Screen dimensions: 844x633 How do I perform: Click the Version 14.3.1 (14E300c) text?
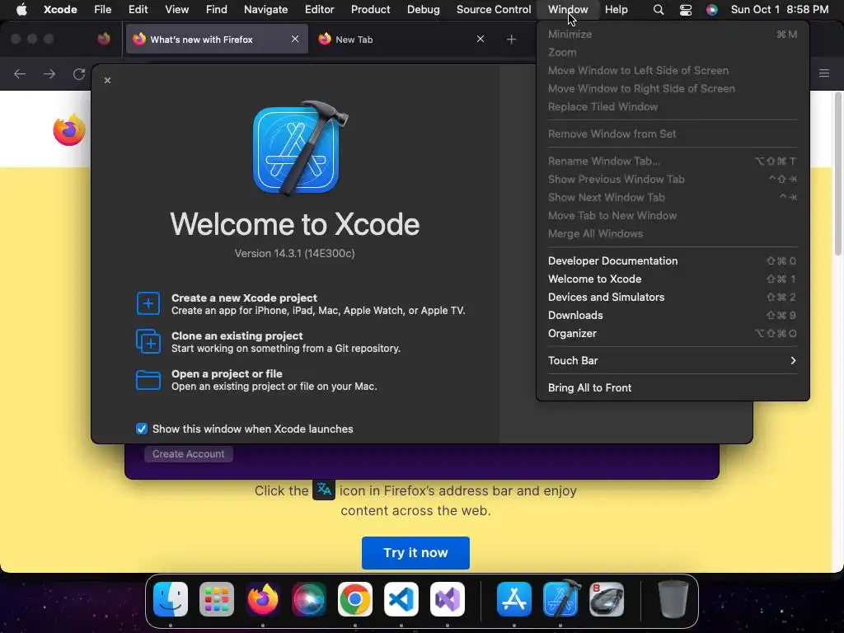[294, 254]
